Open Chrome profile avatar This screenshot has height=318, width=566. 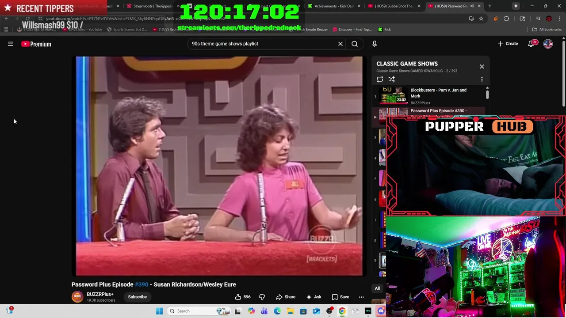pos(549,19)
